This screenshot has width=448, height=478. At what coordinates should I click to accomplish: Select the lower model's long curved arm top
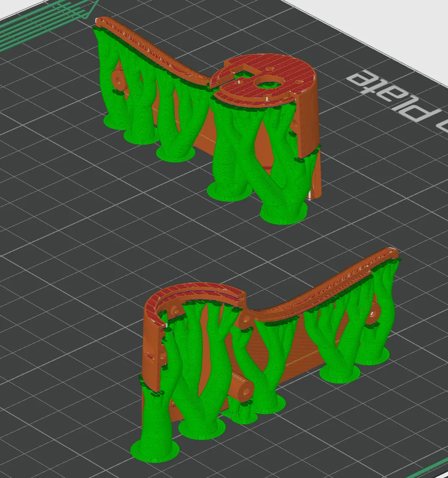coord(324,283)
